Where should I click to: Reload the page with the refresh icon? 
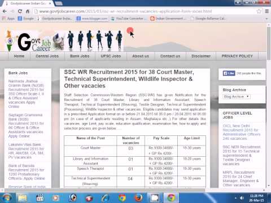(x=20, y=11)
